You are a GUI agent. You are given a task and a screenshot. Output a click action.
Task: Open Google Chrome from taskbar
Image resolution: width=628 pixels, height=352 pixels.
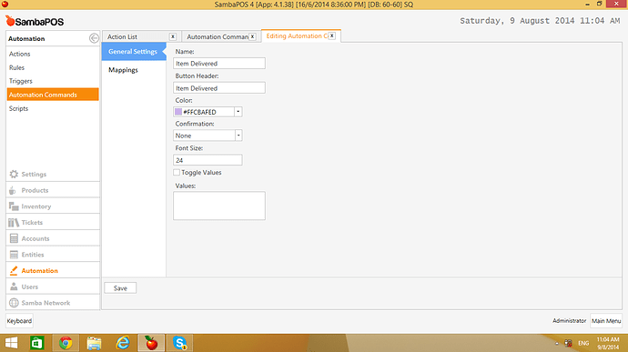coord(66,343)
